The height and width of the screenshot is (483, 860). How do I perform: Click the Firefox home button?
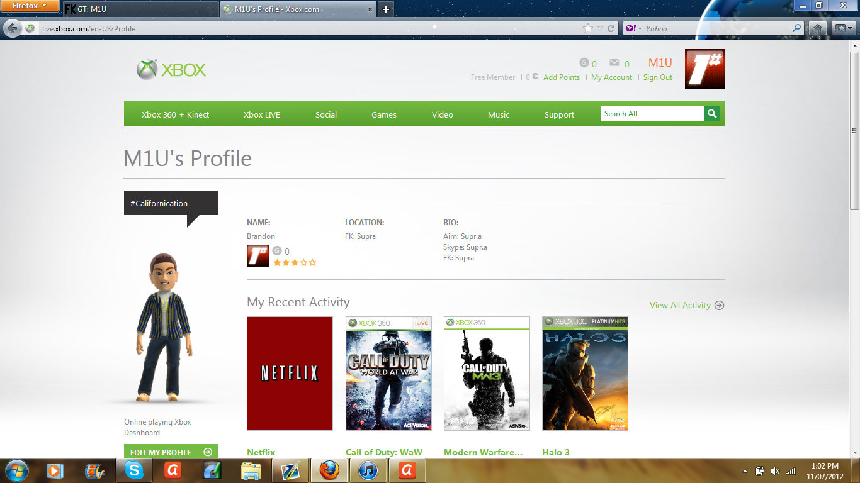(817, 28)
